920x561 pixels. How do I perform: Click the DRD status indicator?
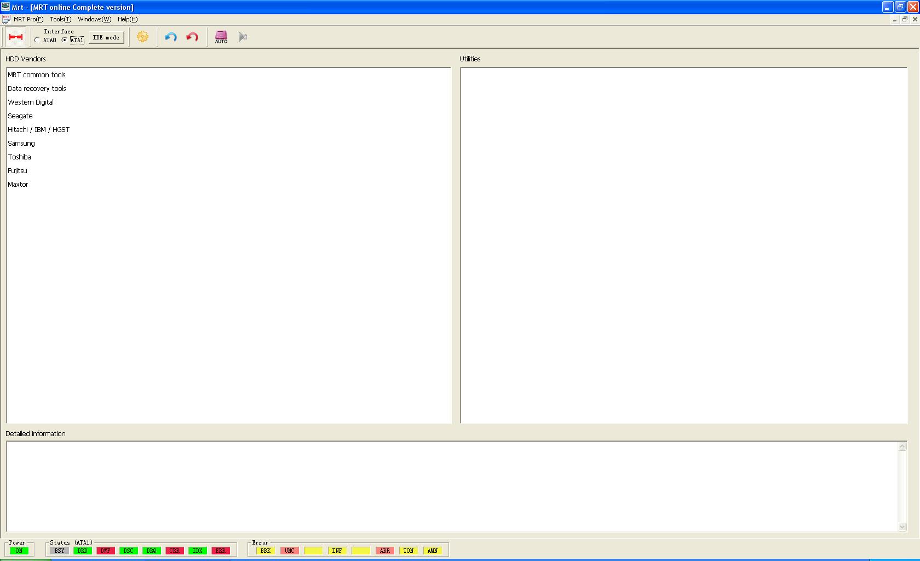pyautogui.click(x=83, y=551)
